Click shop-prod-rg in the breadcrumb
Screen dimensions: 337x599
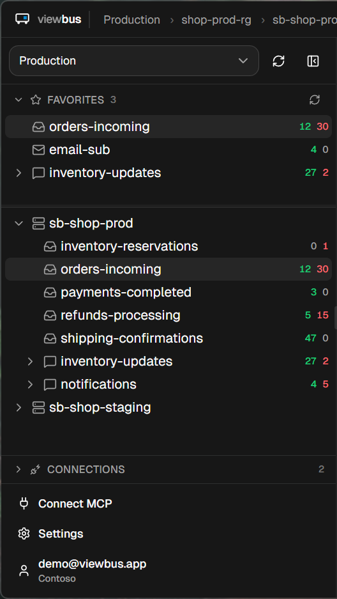tap(216, 20)
